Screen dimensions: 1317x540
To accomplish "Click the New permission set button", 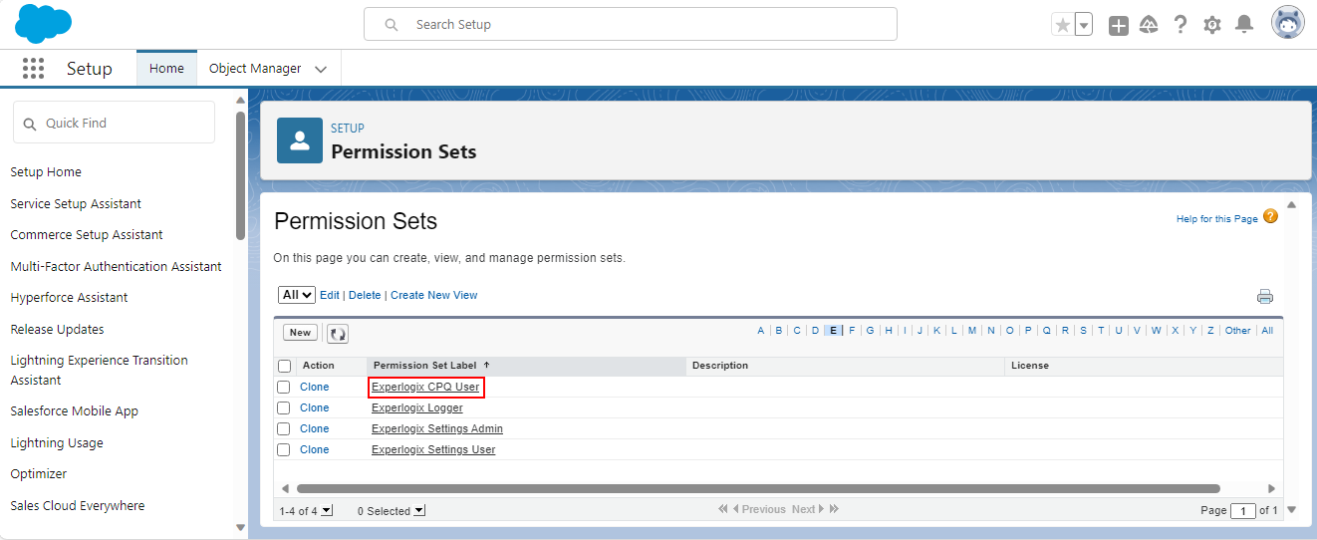I will pyautogui.click(x=301, y=333).
